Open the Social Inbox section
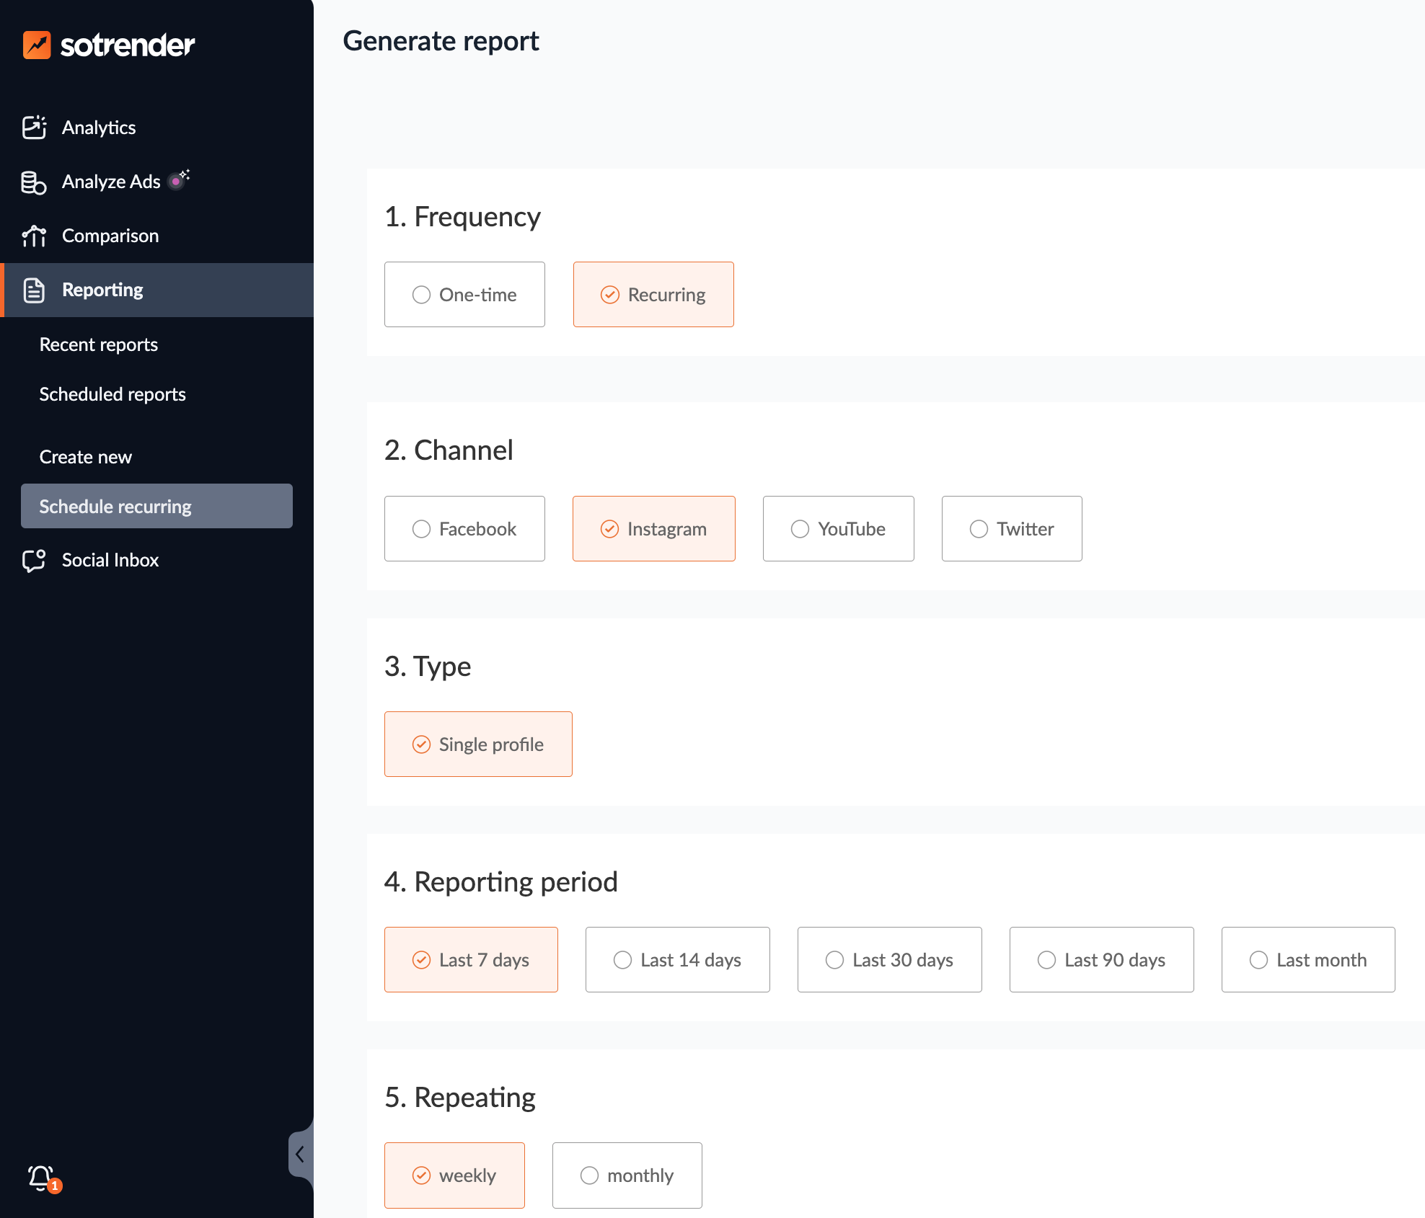Viewport: 1425px width, 1218px height. coord(156,560)
